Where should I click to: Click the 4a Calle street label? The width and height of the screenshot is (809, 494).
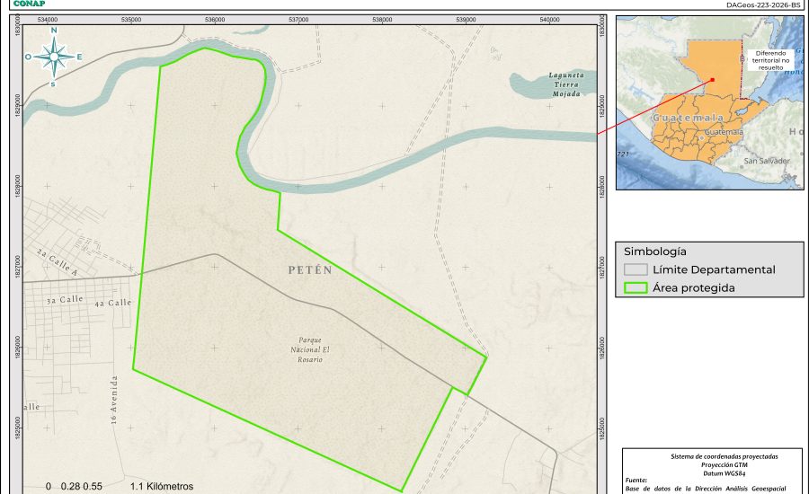(112, 304)
